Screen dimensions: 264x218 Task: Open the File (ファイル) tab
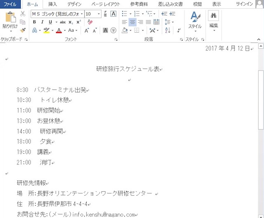10,4
